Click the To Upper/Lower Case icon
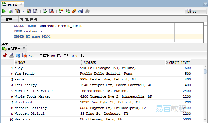 click(x=68, y=11)
